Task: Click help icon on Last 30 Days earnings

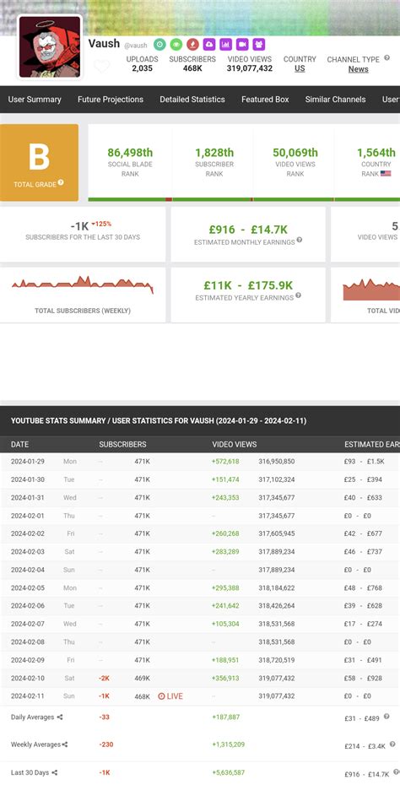Action: (394, 771)
